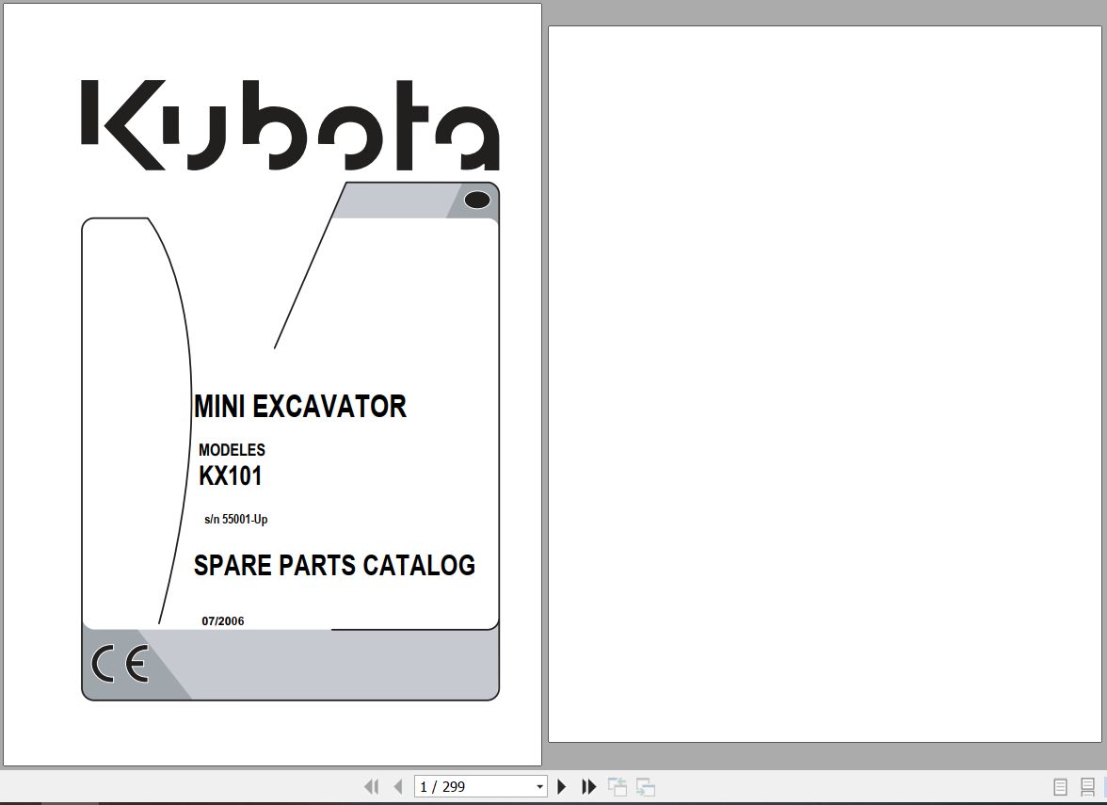Click the previous view navigation icon

tap(618, 786)
